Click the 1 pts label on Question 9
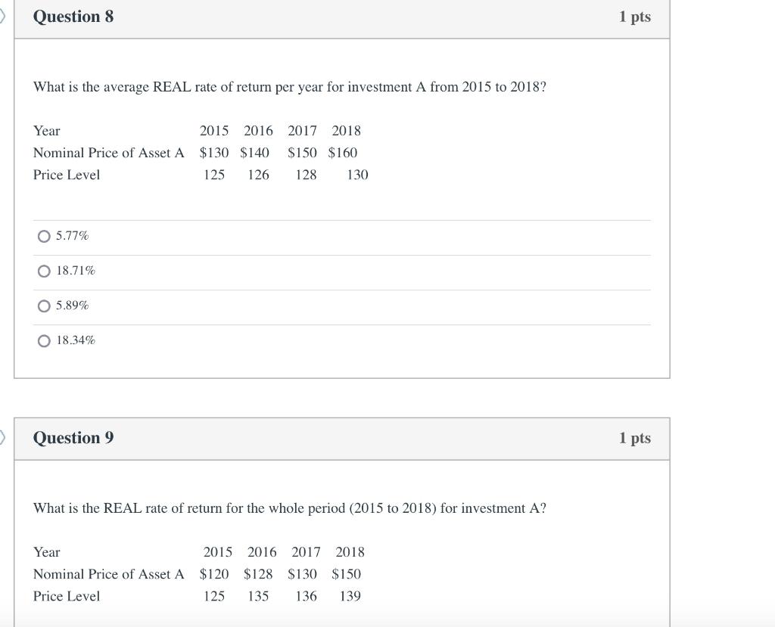The height and width of the screenshot is (627, 775). tap(635, 438)
